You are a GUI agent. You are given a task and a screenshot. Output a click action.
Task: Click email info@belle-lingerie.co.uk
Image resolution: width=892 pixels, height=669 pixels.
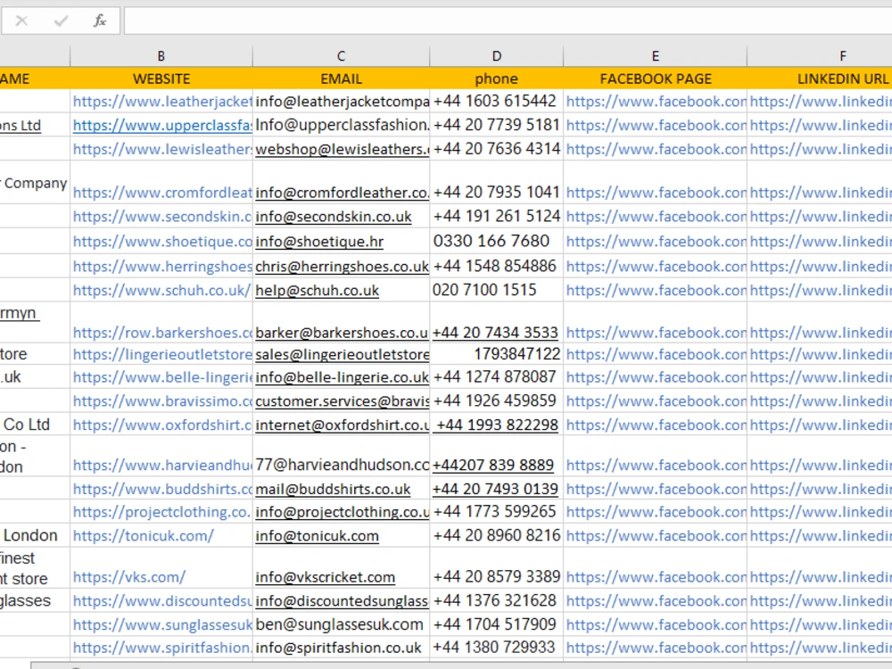342,377
